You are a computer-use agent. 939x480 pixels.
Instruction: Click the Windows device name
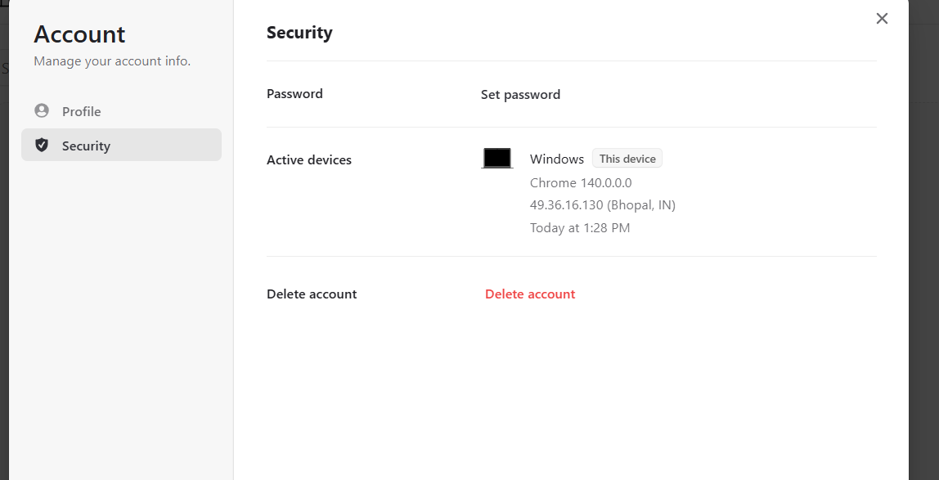point(556,159)
